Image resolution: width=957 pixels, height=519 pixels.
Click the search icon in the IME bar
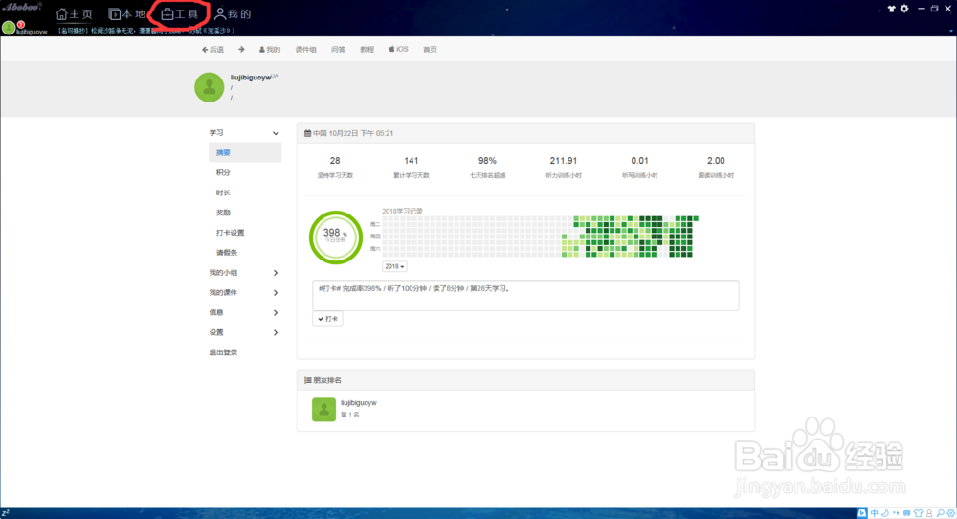[x=941, y=513]
